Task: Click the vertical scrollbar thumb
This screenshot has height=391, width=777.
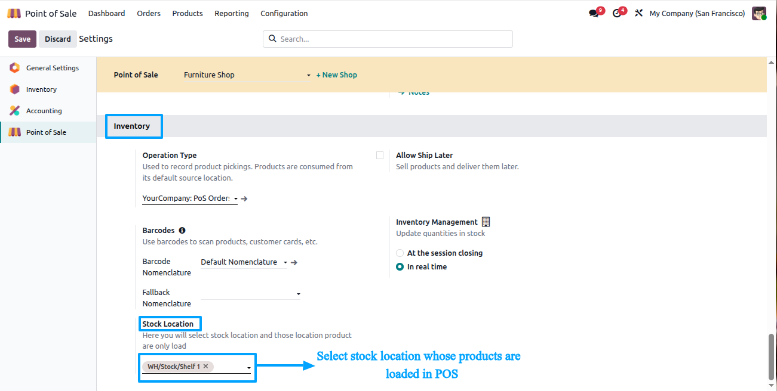Action: point(772,356)
